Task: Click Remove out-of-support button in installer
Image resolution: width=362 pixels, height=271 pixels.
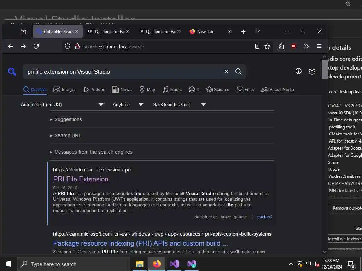Action: click(x=345, y=208)
